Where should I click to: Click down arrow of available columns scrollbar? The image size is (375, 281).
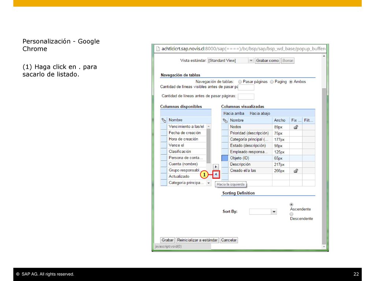pos(208,183)
